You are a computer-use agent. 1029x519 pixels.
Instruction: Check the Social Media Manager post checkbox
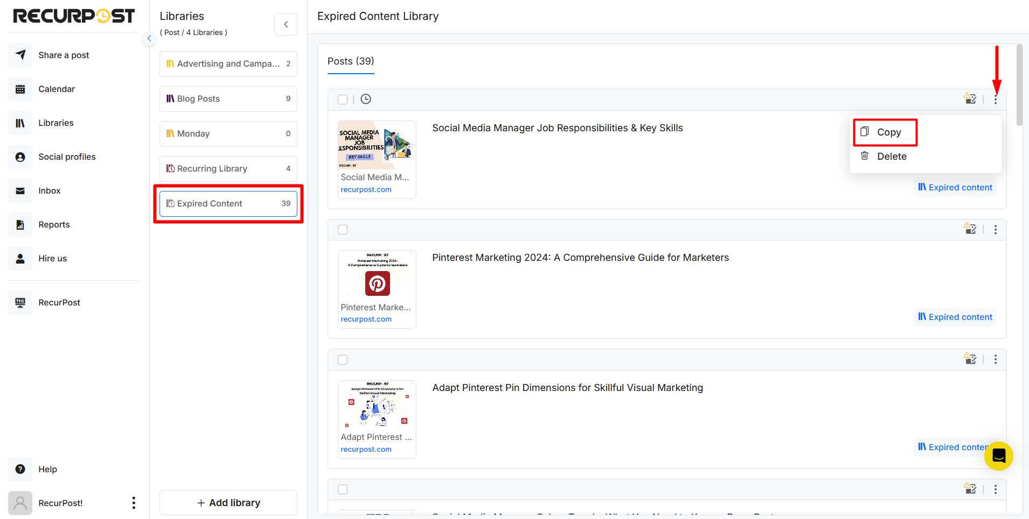[x=343, y=99]
